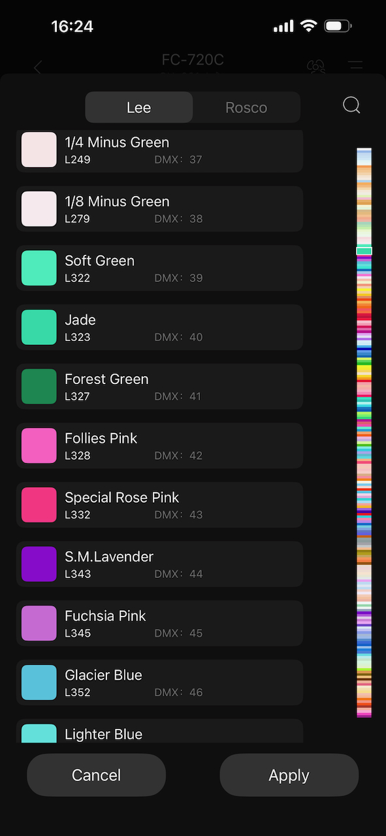Open the gel search magnifier

tap(351, 105)
